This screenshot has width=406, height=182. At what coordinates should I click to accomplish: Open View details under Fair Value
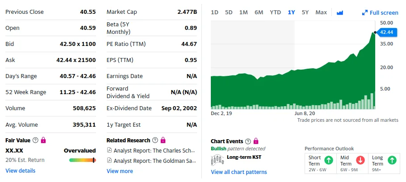pyautogui.click(x=20, y=170)
